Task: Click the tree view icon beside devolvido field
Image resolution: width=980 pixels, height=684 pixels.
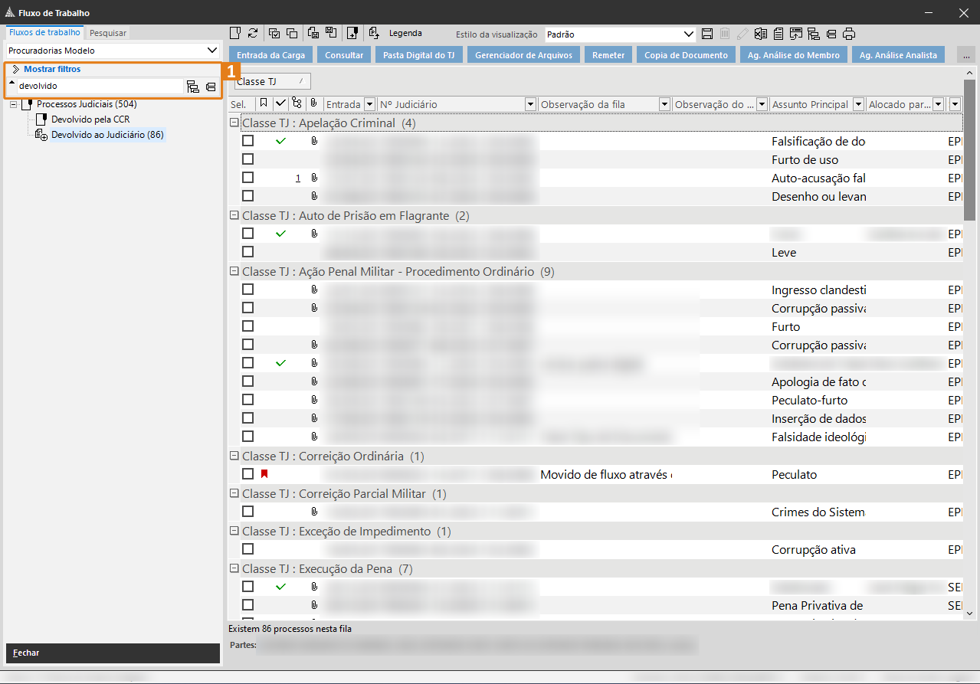Action: pyautogui.click(x=193, y=87)
